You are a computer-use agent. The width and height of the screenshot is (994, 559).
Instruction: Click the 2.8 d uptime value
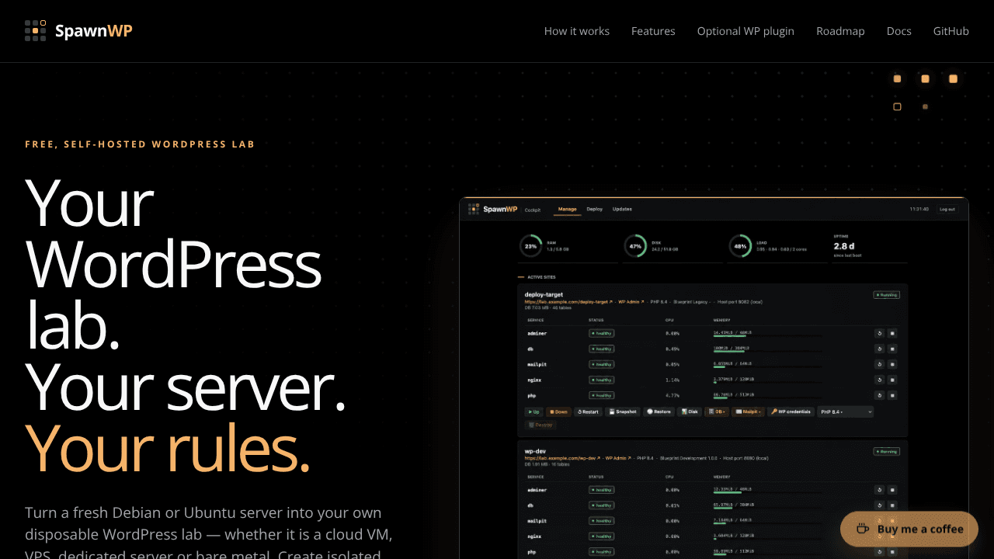point(843,246)
